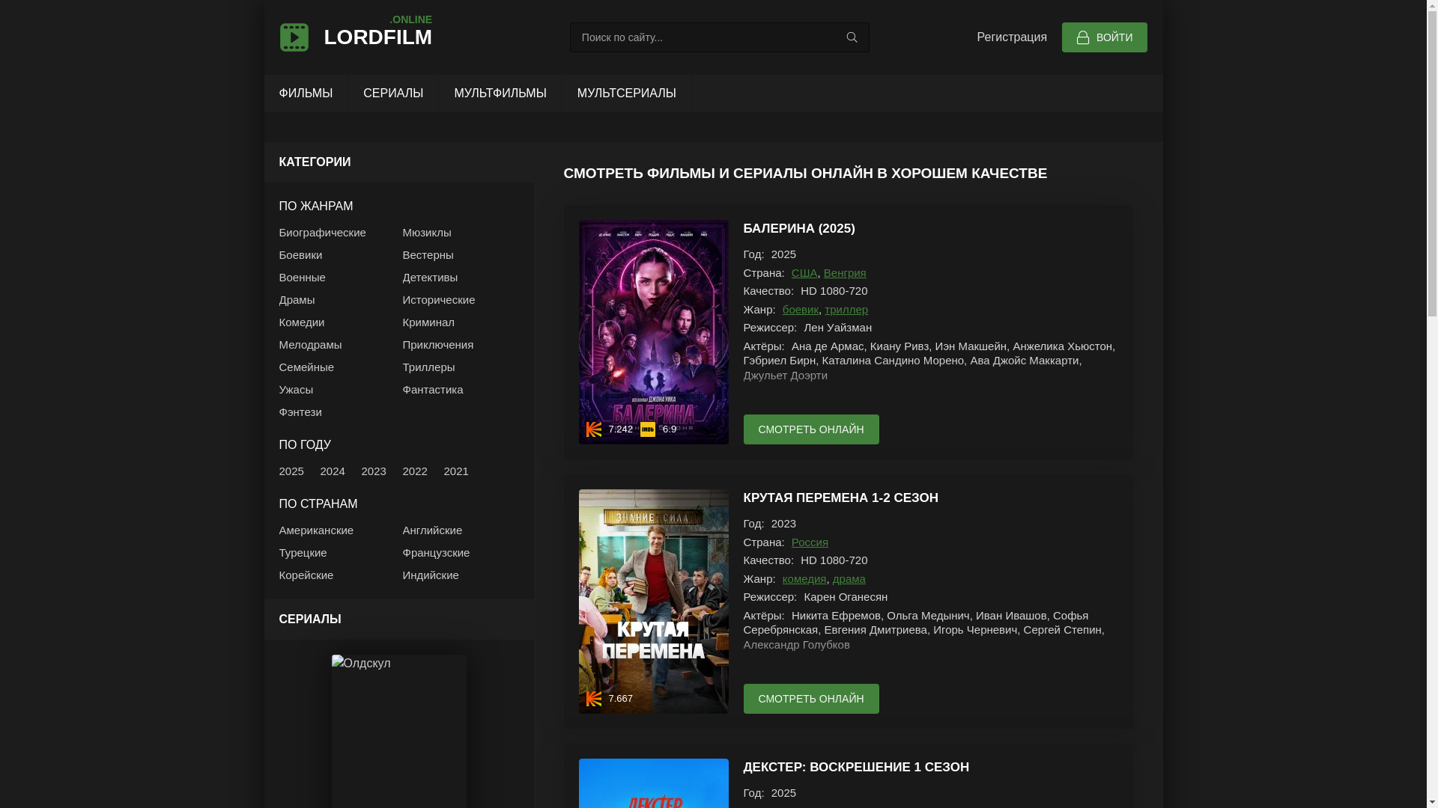Filter by year 2025 in sidebar
Image resolution: width=1438 pixels, height=808 pixels.
tap(291, 471)
